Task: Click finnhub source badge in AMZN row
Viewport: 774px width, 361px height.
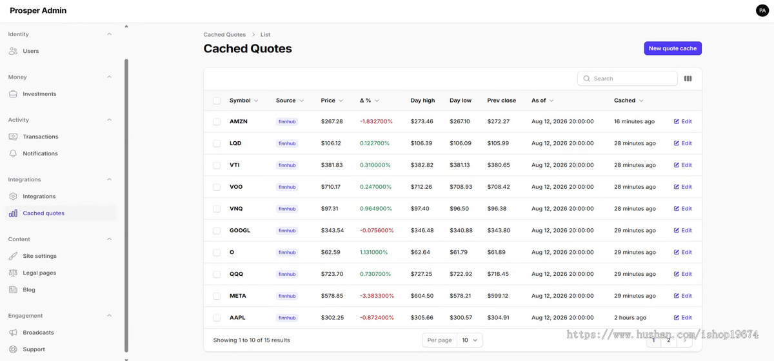Action: pyautogui.click(x=287, y=122)
